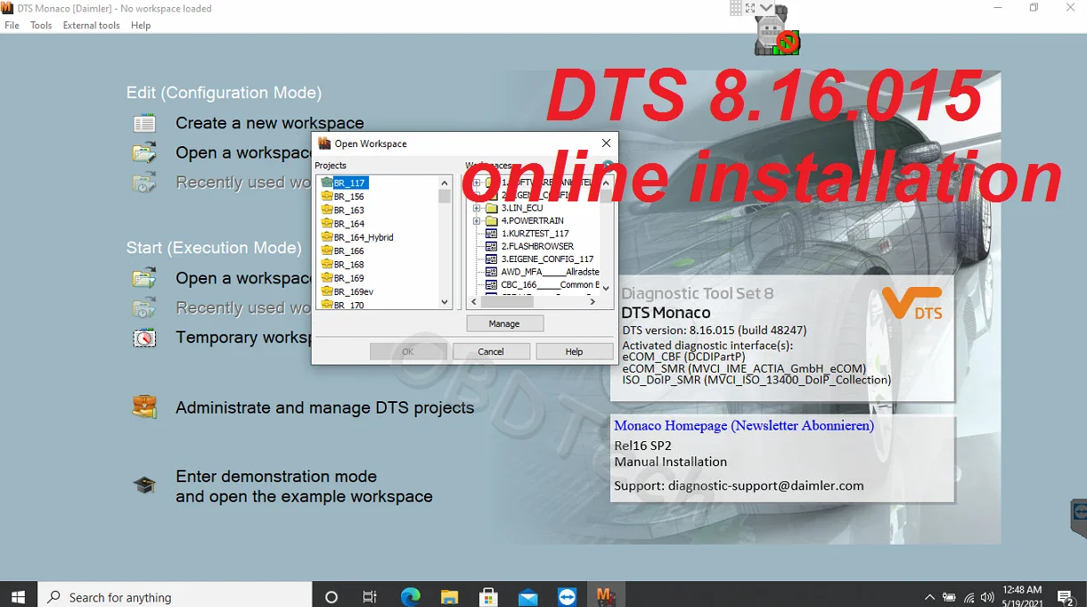Close the Open Workspace dialog
This screenshot has height=607, width=1087.
point(606,143)
